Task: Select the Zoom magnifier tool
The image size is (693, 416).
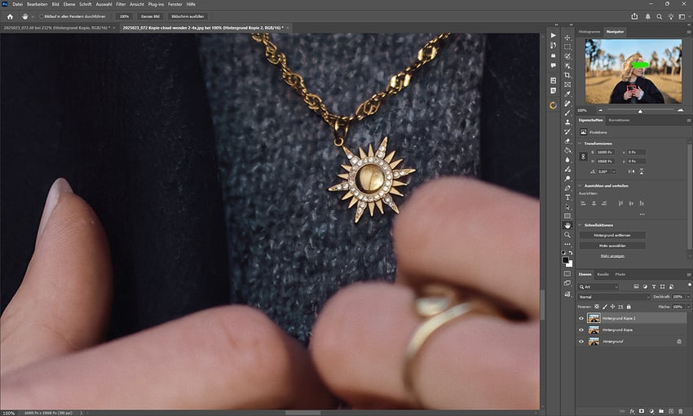Action: click(567, 235)
